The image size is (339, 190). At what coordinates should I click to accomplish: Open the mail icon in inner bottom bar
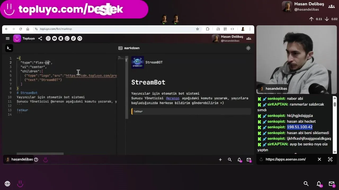tap(249, 160)
